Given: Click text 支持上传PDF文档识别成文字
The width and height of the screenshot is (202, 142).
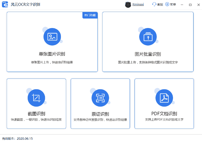Looking at the screenshot, I should tap(164, 120).
